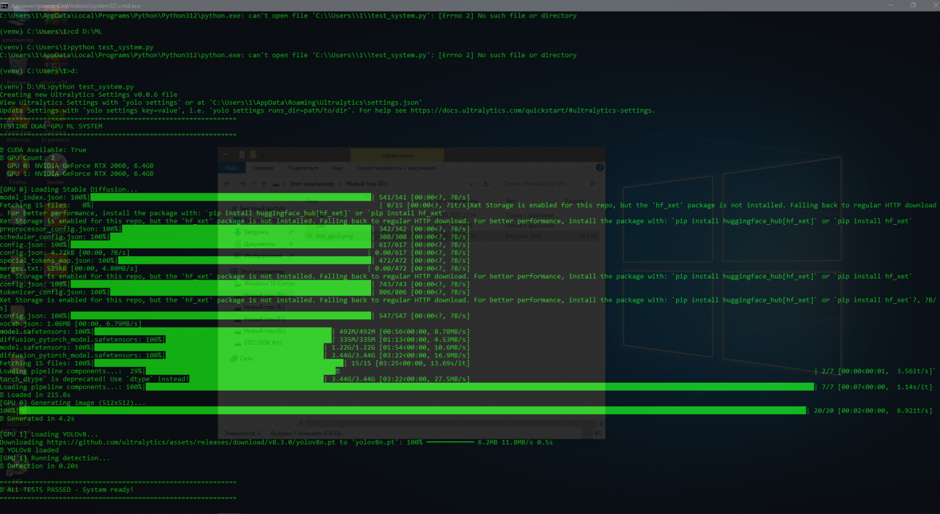Screen dimensions: 940x514
Task: Select the Управление contextual tab
Action: pyautogui.click(x=396, y=155)
